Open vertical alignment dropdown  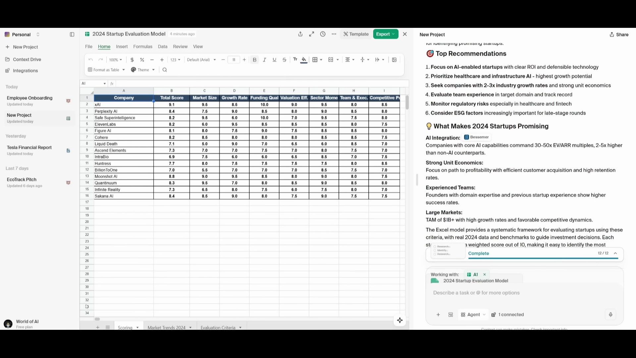[x=365, y=60]
